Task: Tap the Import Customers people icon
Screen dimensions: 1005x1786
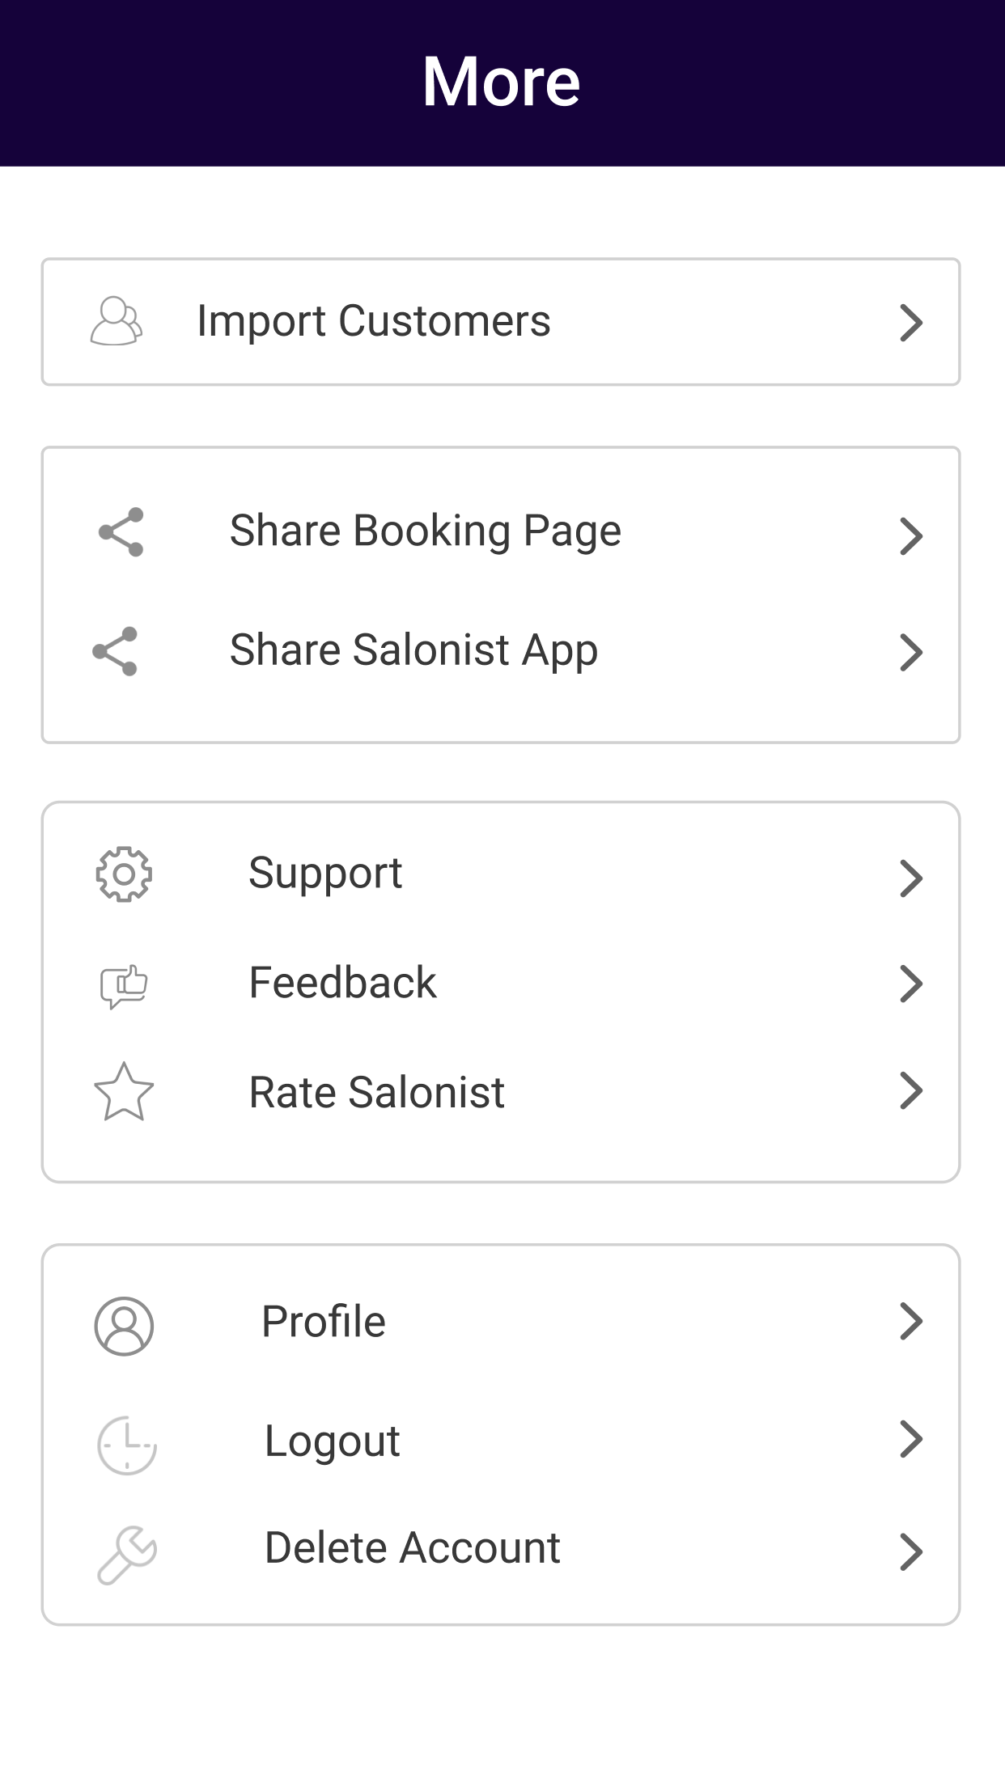Action: pos(117,321)
